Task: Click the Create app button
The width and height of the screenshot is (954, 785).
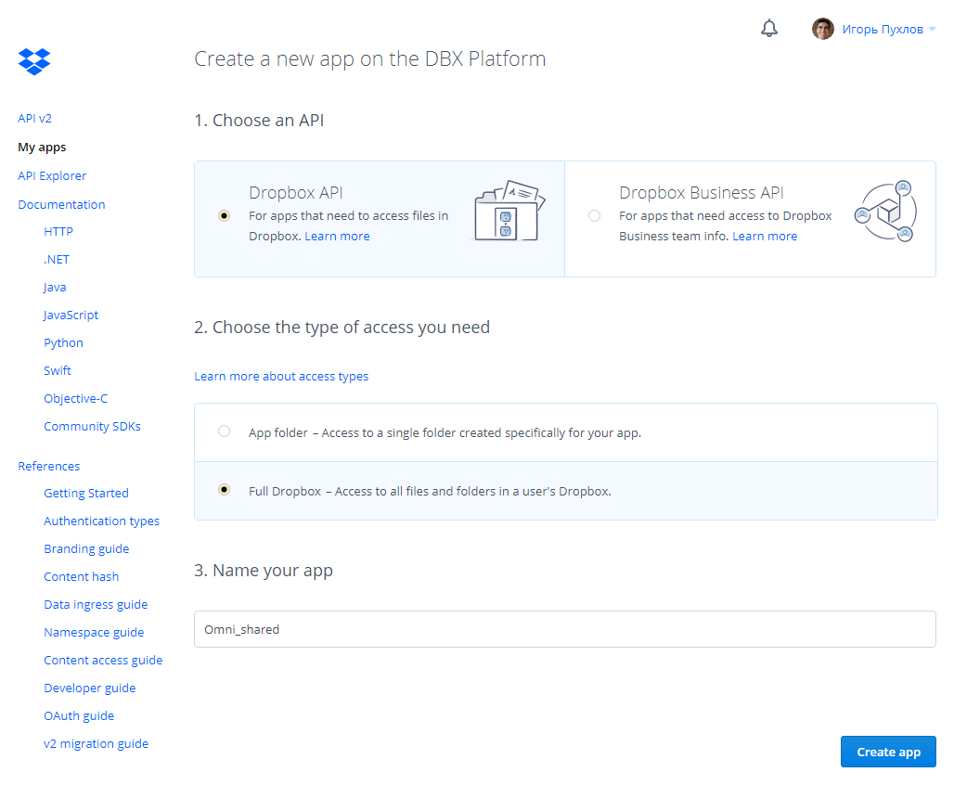Action: pyautogui.click(x=888, y=753)
